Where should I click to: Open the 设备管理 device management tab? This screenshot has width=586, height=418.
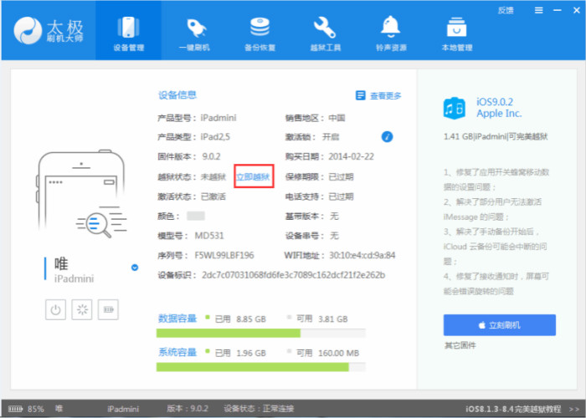coord(129,31)
